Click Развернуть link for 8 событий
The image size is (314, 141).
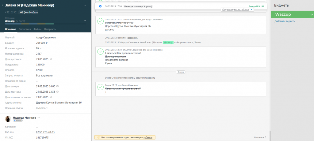[x=132, y=38]
